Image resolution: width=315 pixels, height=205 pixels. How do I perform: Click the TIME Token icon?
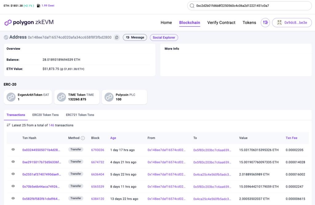coord(62,97)
